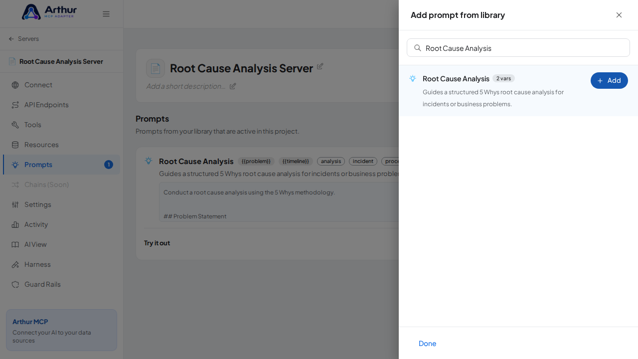Click Chains (Soon) sidebar item
638x359 pixels.
(x=61, y=184)
